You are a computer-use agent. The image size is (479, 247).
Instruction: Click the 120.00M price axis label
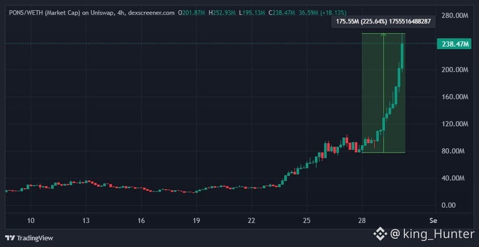(x=454, y=124)
